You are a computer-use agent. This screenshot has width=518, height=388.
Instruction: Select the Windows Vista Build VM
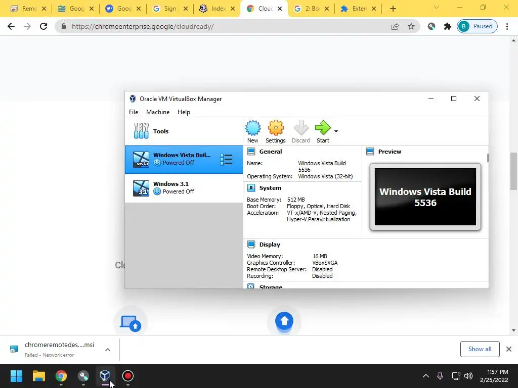pyautogui.click(x=184, y=159)
